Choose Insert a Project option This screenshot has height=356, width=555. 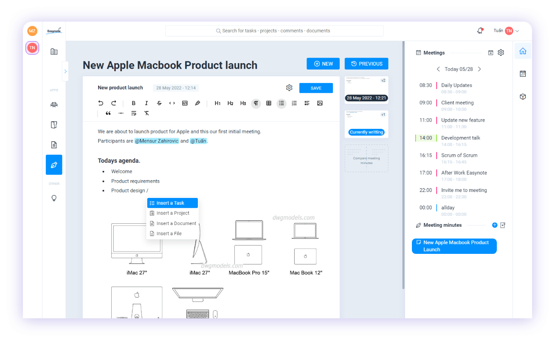point(172,213)
